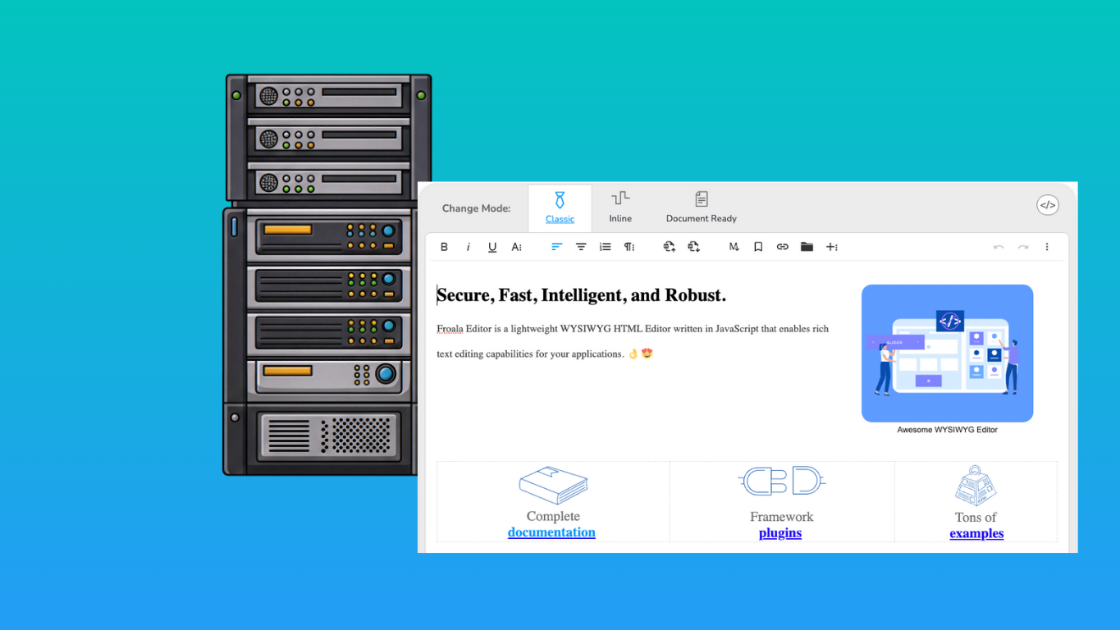Click the bookmark icon in the toolbar
Screen dimensions: 1120x630
[758, 247]
